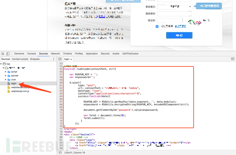Select the Sources navigator sub-tab
The width and height of the screenshot is (236, 155).
click(5, 59)
